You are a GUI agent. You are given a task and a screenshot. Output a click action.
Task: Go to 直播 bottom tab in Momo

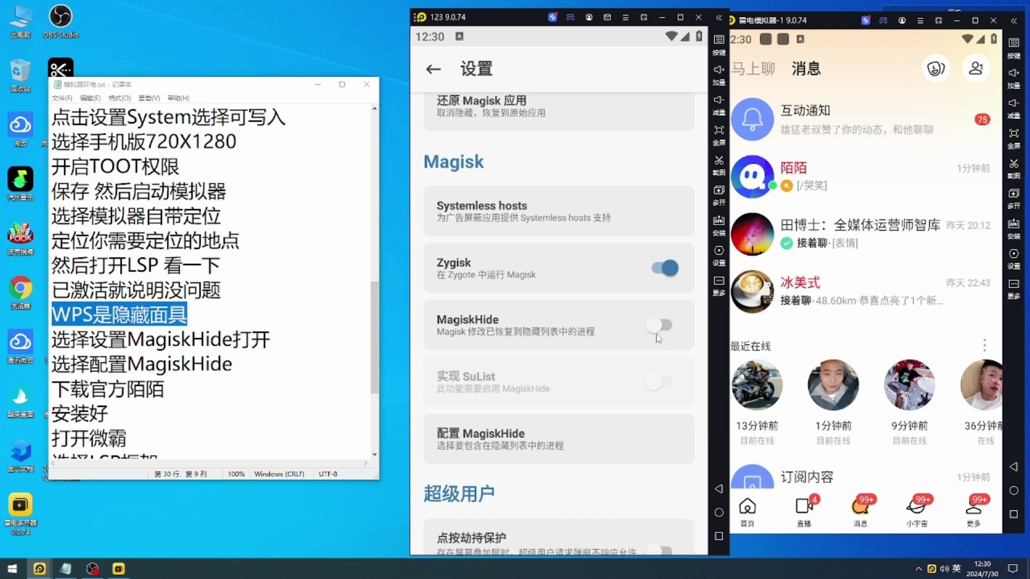[804, 511]
